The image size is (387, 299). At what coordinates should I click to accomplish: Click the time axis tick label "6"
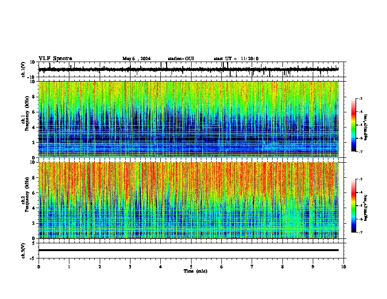[x=222, y=267]
